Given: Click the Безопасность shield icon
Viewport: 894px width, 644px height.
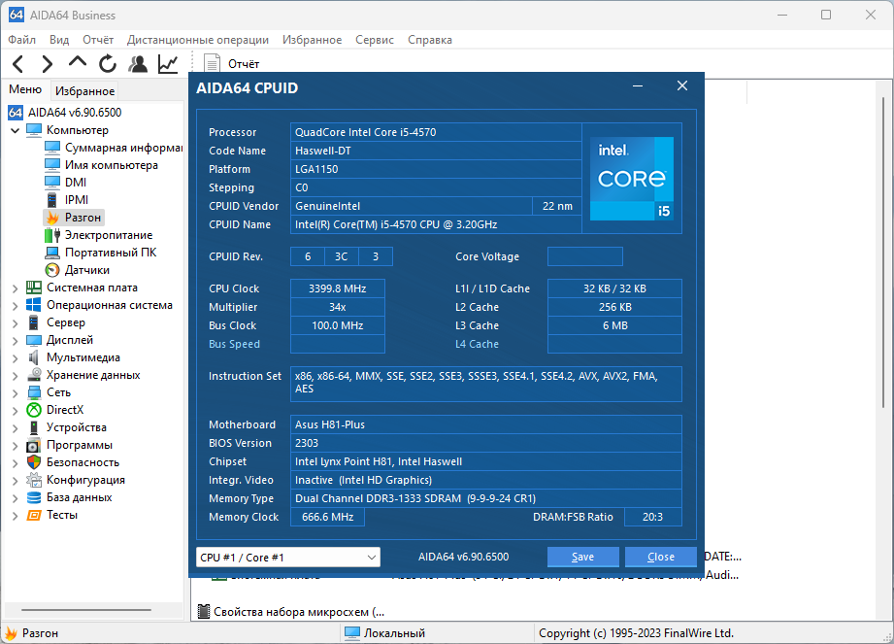Looking at the screenshot, I should (34, 462).
